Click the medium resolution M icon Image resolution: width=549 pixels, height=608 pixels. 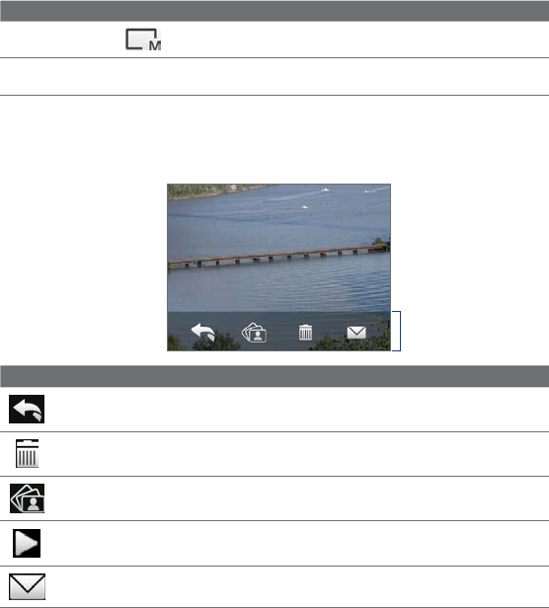(143, 39)
